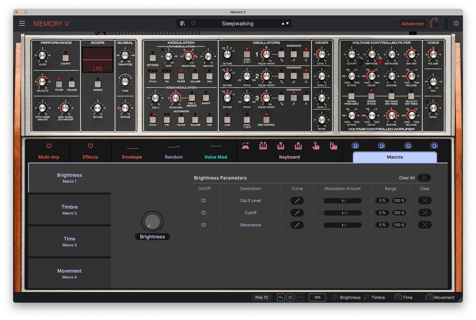Toggle the LEGATO switch

(66, 58)
